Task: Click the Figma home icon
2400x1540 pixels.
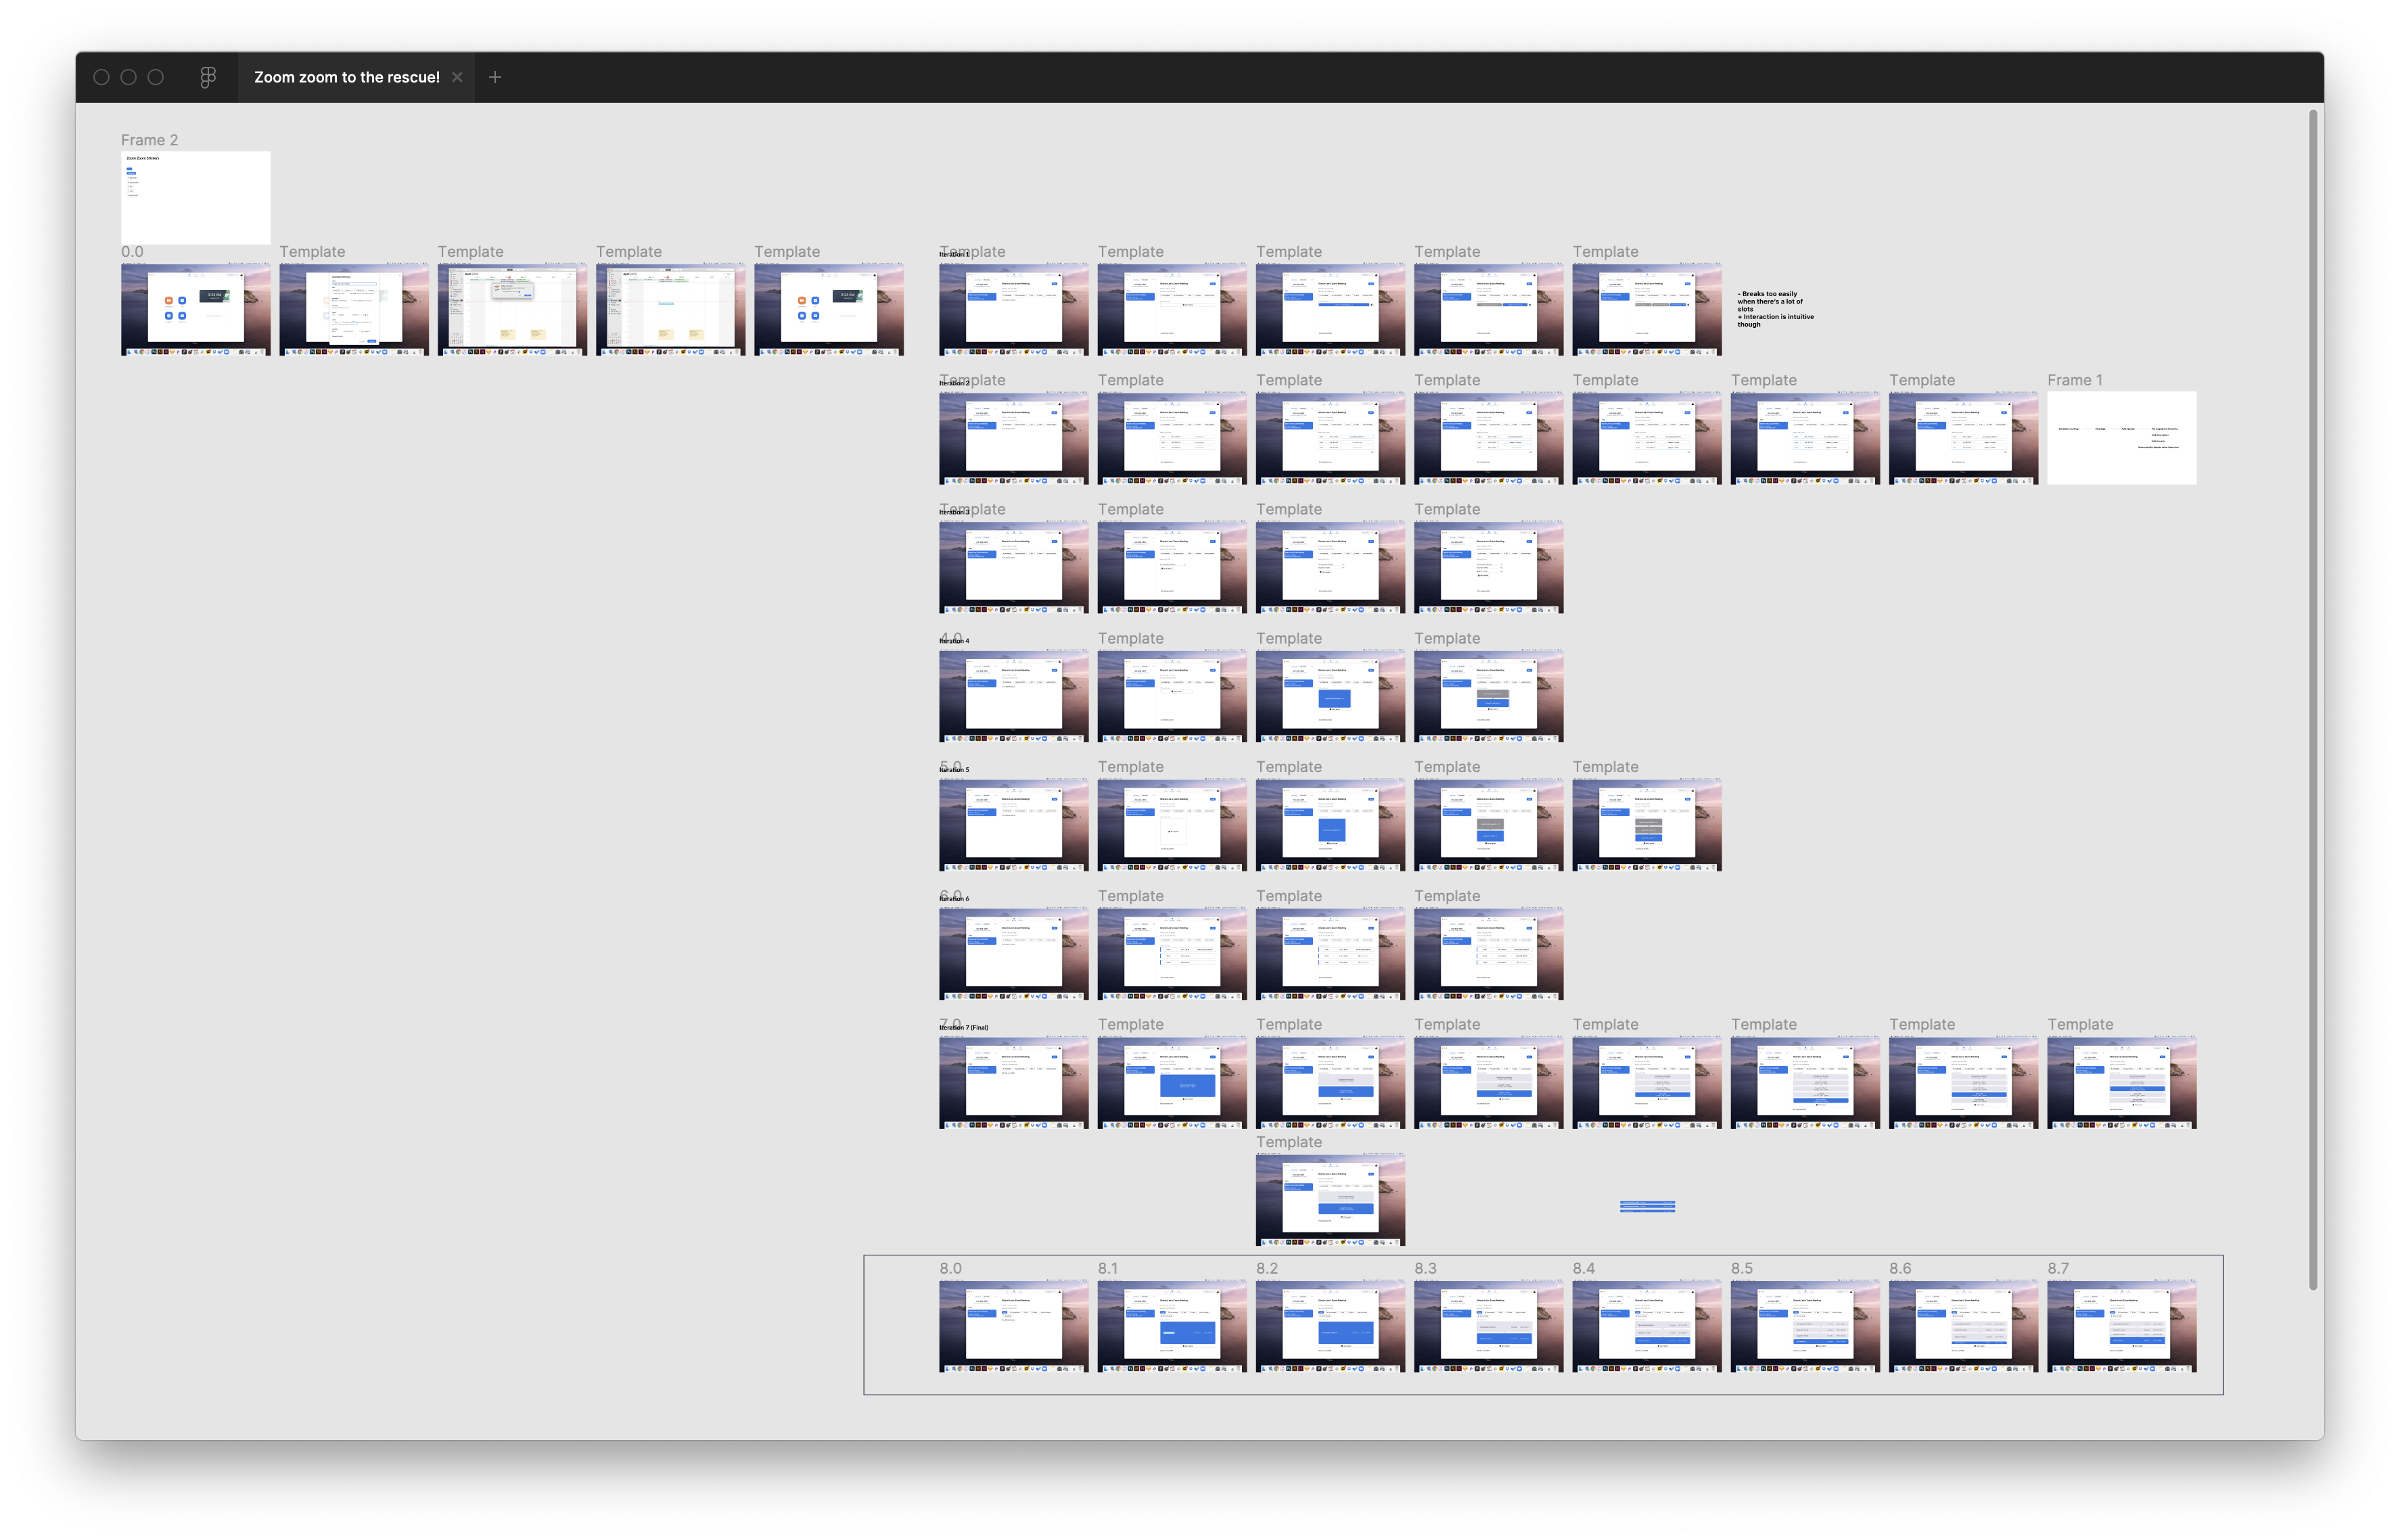Action: (208, 77)
